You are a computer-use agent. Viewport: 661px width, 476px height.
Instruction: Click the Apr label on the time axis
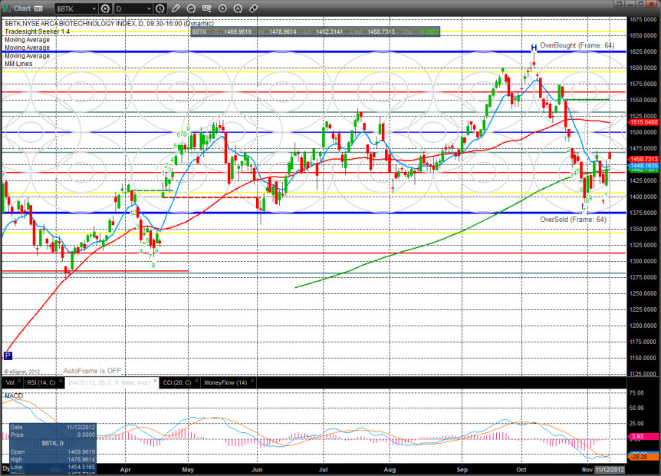[125, 469]
